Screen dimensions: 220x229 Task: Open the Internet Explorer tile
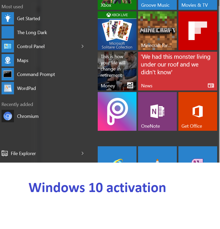pos(117,155)
